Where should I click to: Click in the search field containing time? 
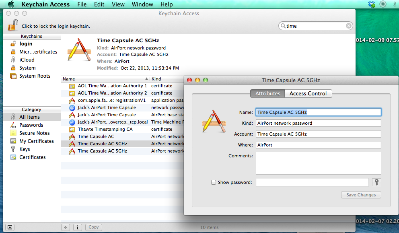315,26
